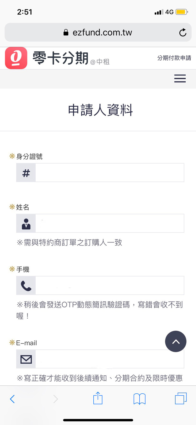Tap the phone handset icon
The image size is (196, 425).
coord(26,286)
